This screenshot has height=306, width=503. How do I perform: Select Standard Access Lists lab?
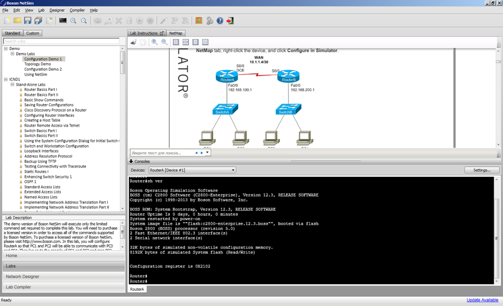[x=42, y=187]
